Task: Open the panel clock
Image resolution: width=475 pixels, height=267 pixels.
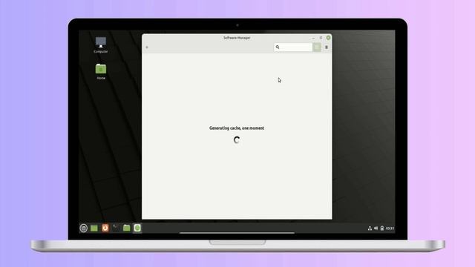Action: 390,228
